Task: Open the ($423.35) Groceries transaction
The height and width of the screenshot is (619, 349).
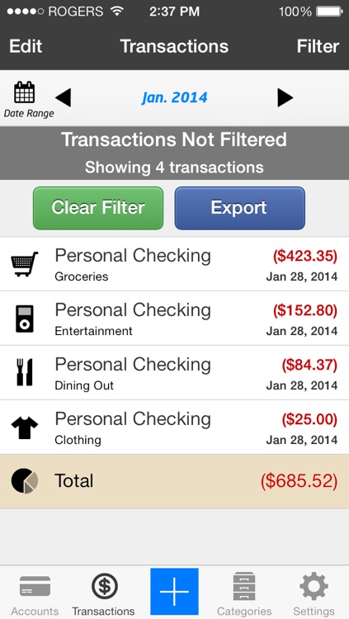Action: coord(175,264)
